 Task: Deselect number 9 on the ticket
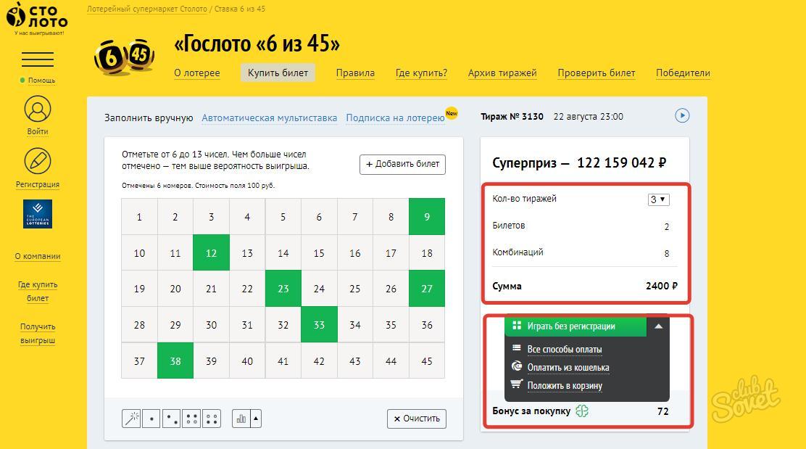tap(427, 217)
